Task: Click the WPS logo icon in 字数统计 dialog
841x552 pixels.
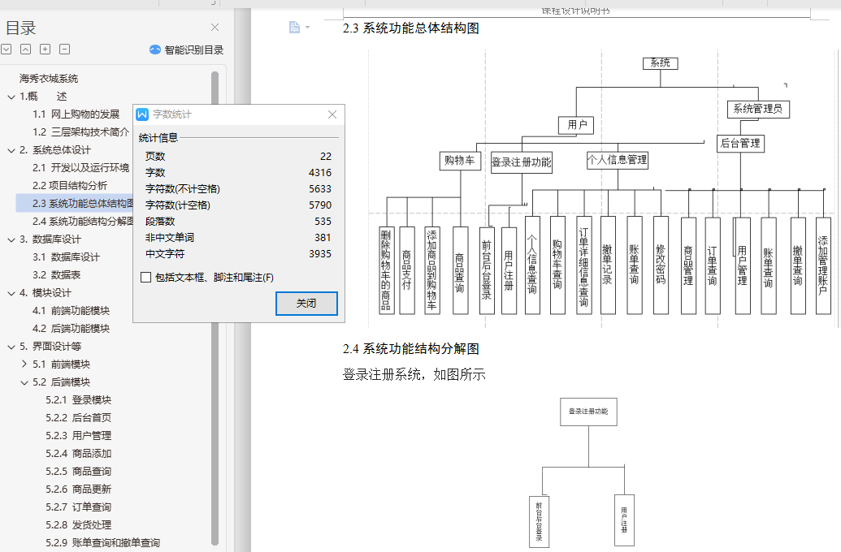Action: [142, 114]
